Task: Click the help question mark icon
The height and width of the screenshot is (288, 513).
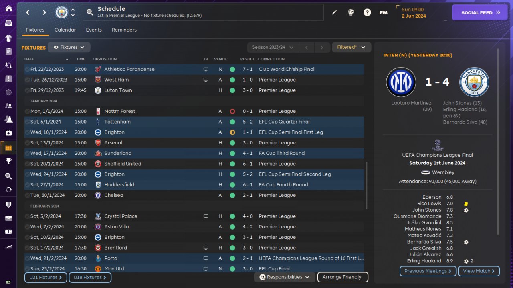Action: click(367, 12)
